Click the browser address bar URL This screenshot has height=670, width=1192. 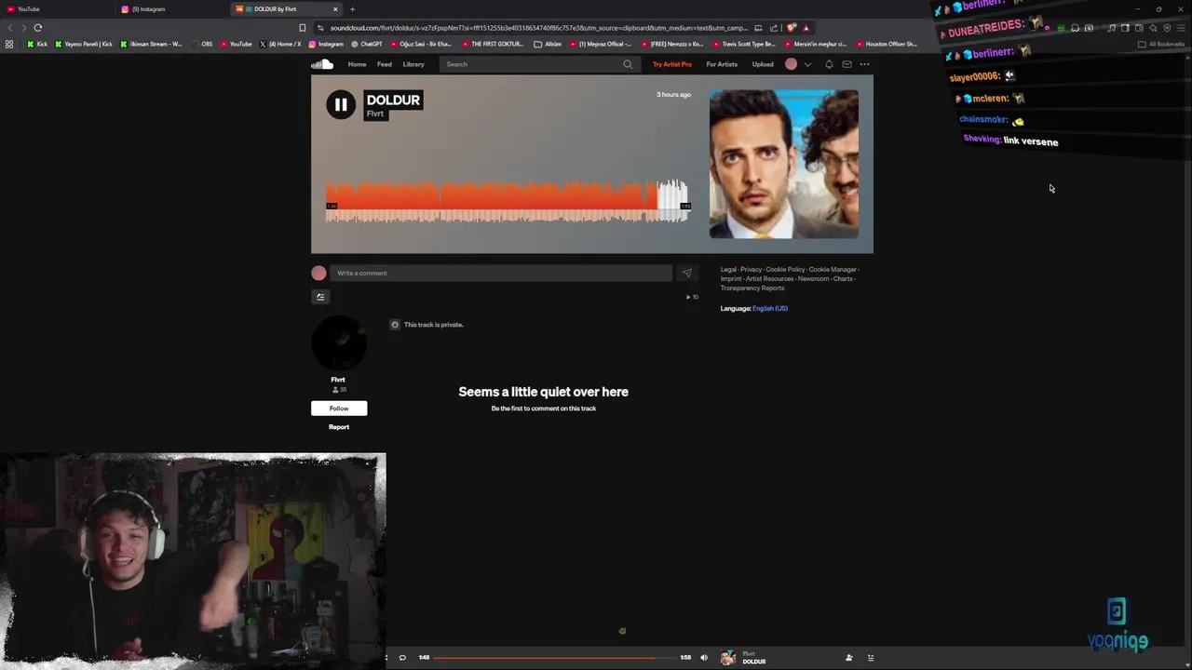(538, 28)
